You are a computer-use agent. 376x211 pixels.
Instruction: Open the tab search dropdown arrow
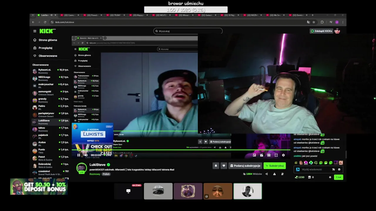click(33, 15)
